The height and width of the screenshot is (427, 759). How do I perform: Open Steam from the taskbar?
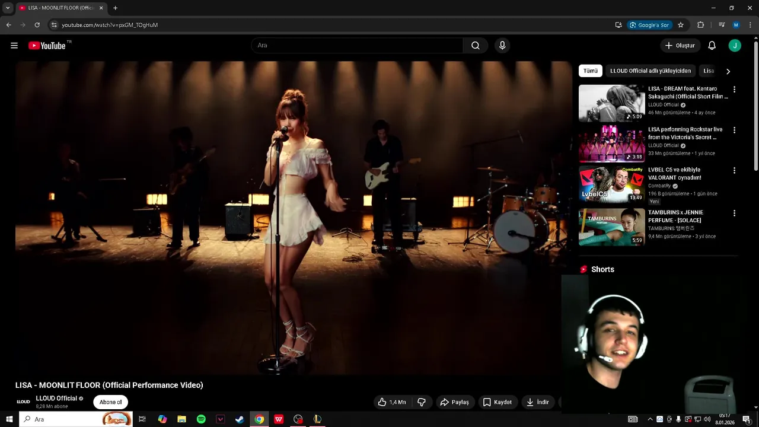click(x=240, y=419)
